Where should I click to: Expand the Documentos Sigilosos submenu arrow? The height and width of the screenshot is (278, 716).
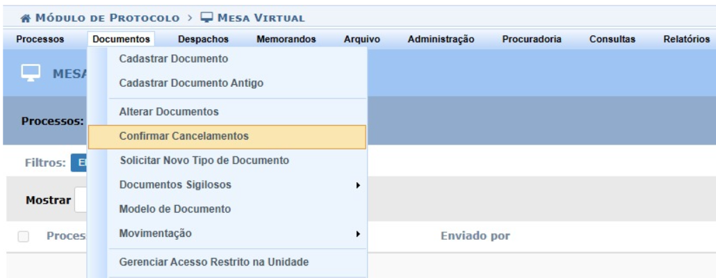coord(358,186)
